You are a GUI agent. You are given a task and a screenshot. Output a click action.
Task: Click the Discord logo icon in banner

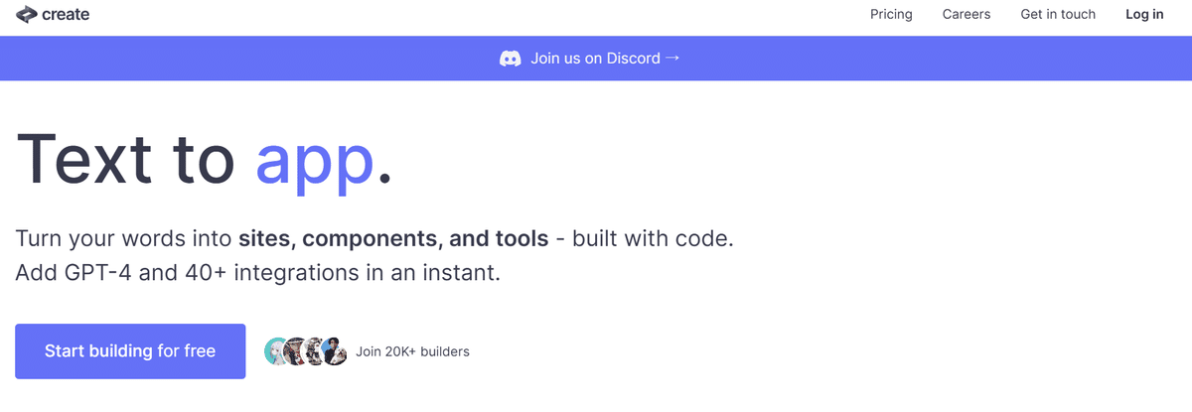coord(511,59)
